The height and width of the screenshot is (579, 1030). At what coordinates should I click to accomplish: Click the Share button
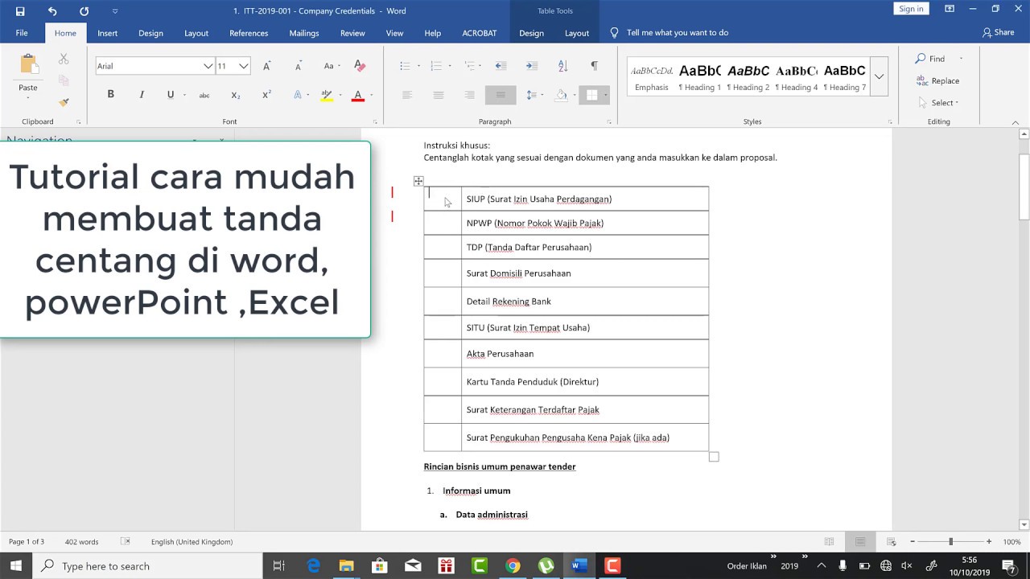point(998,33)
